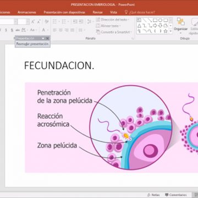Center the text
198x198 pixels.
click(x=61, y=30)
